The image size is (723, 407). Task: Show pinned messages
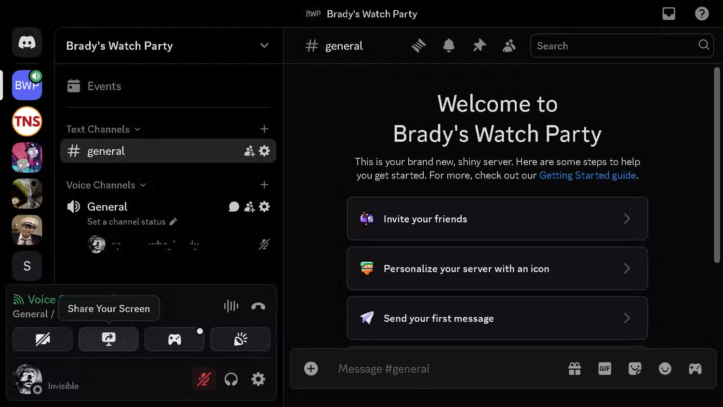point(479,46)
